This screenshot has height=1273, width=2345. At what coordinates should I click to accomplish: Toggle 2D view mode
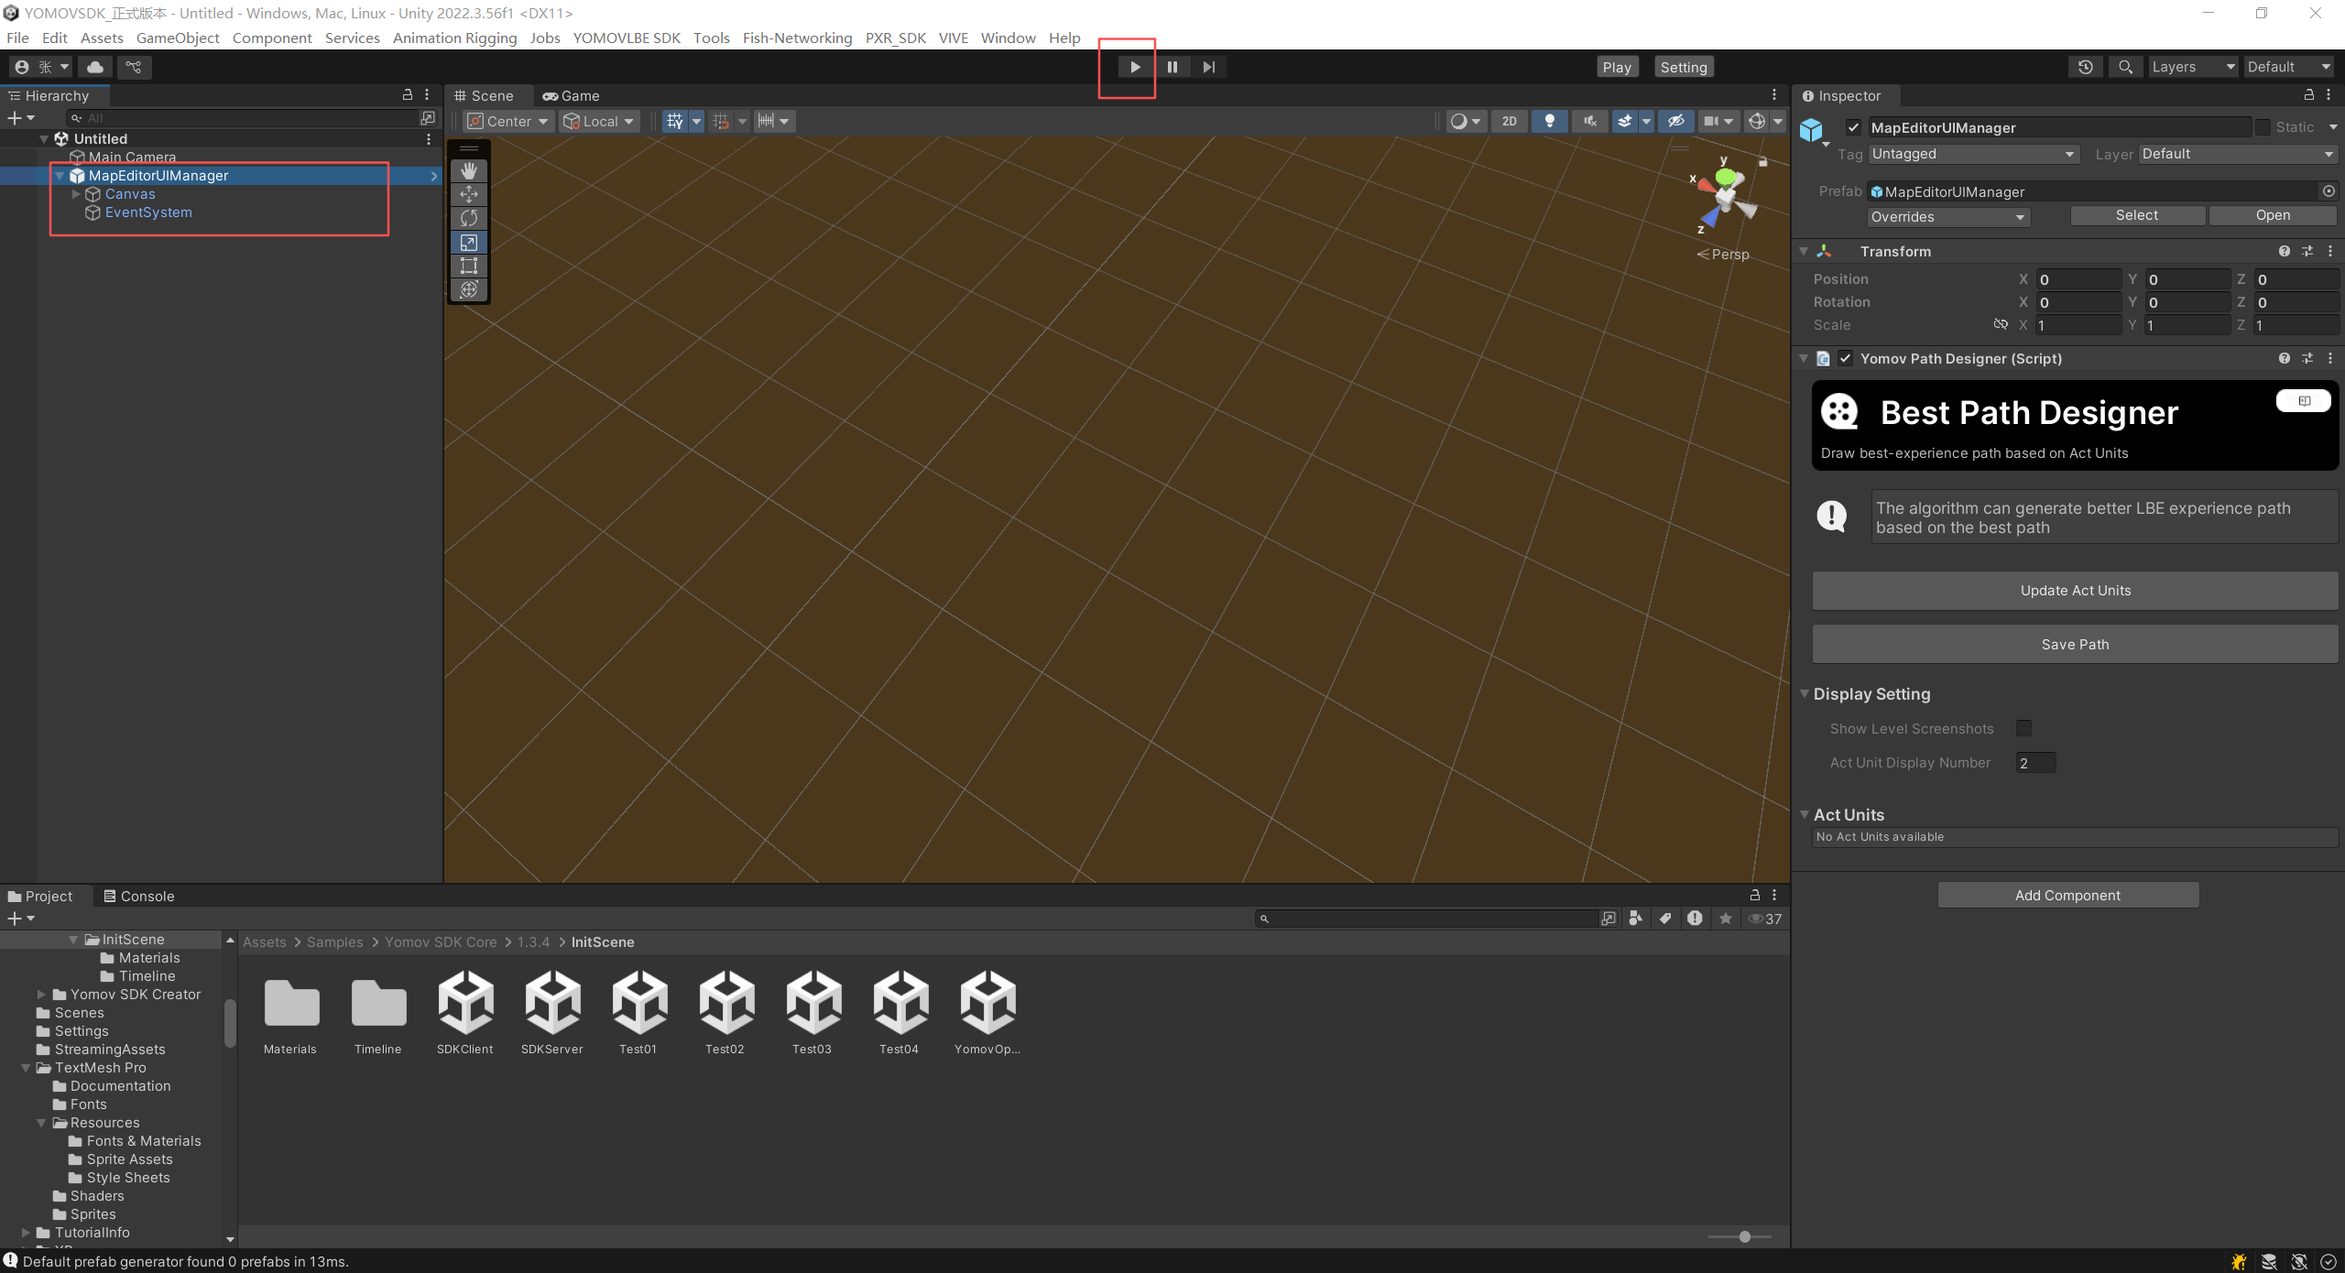[x=1509, y=121]
